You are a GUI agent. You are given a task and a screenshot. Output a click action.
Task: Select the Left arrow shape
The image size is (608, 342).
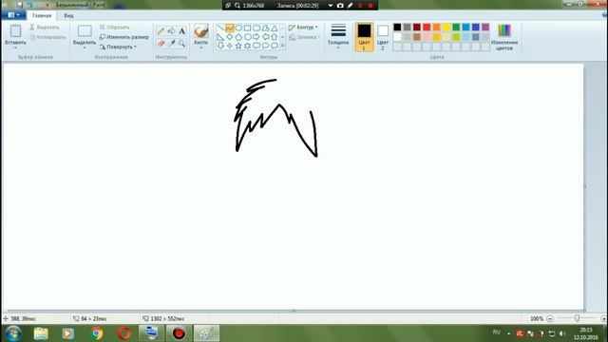[x=265, y=37]
